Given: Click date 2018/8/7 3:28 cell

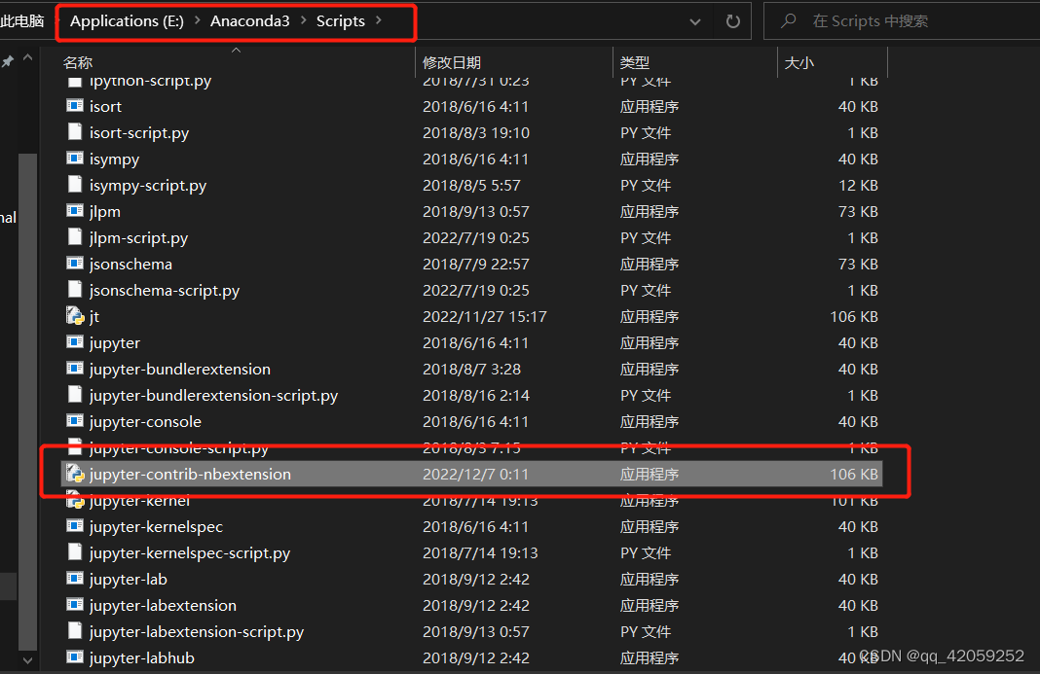Looking at the screenshot, I should click(471, 370).
